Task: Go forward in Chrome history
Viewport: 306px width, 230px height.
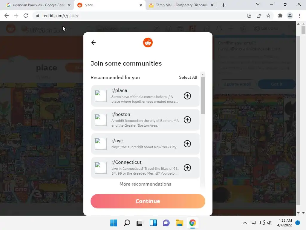Action: [16, 16]
